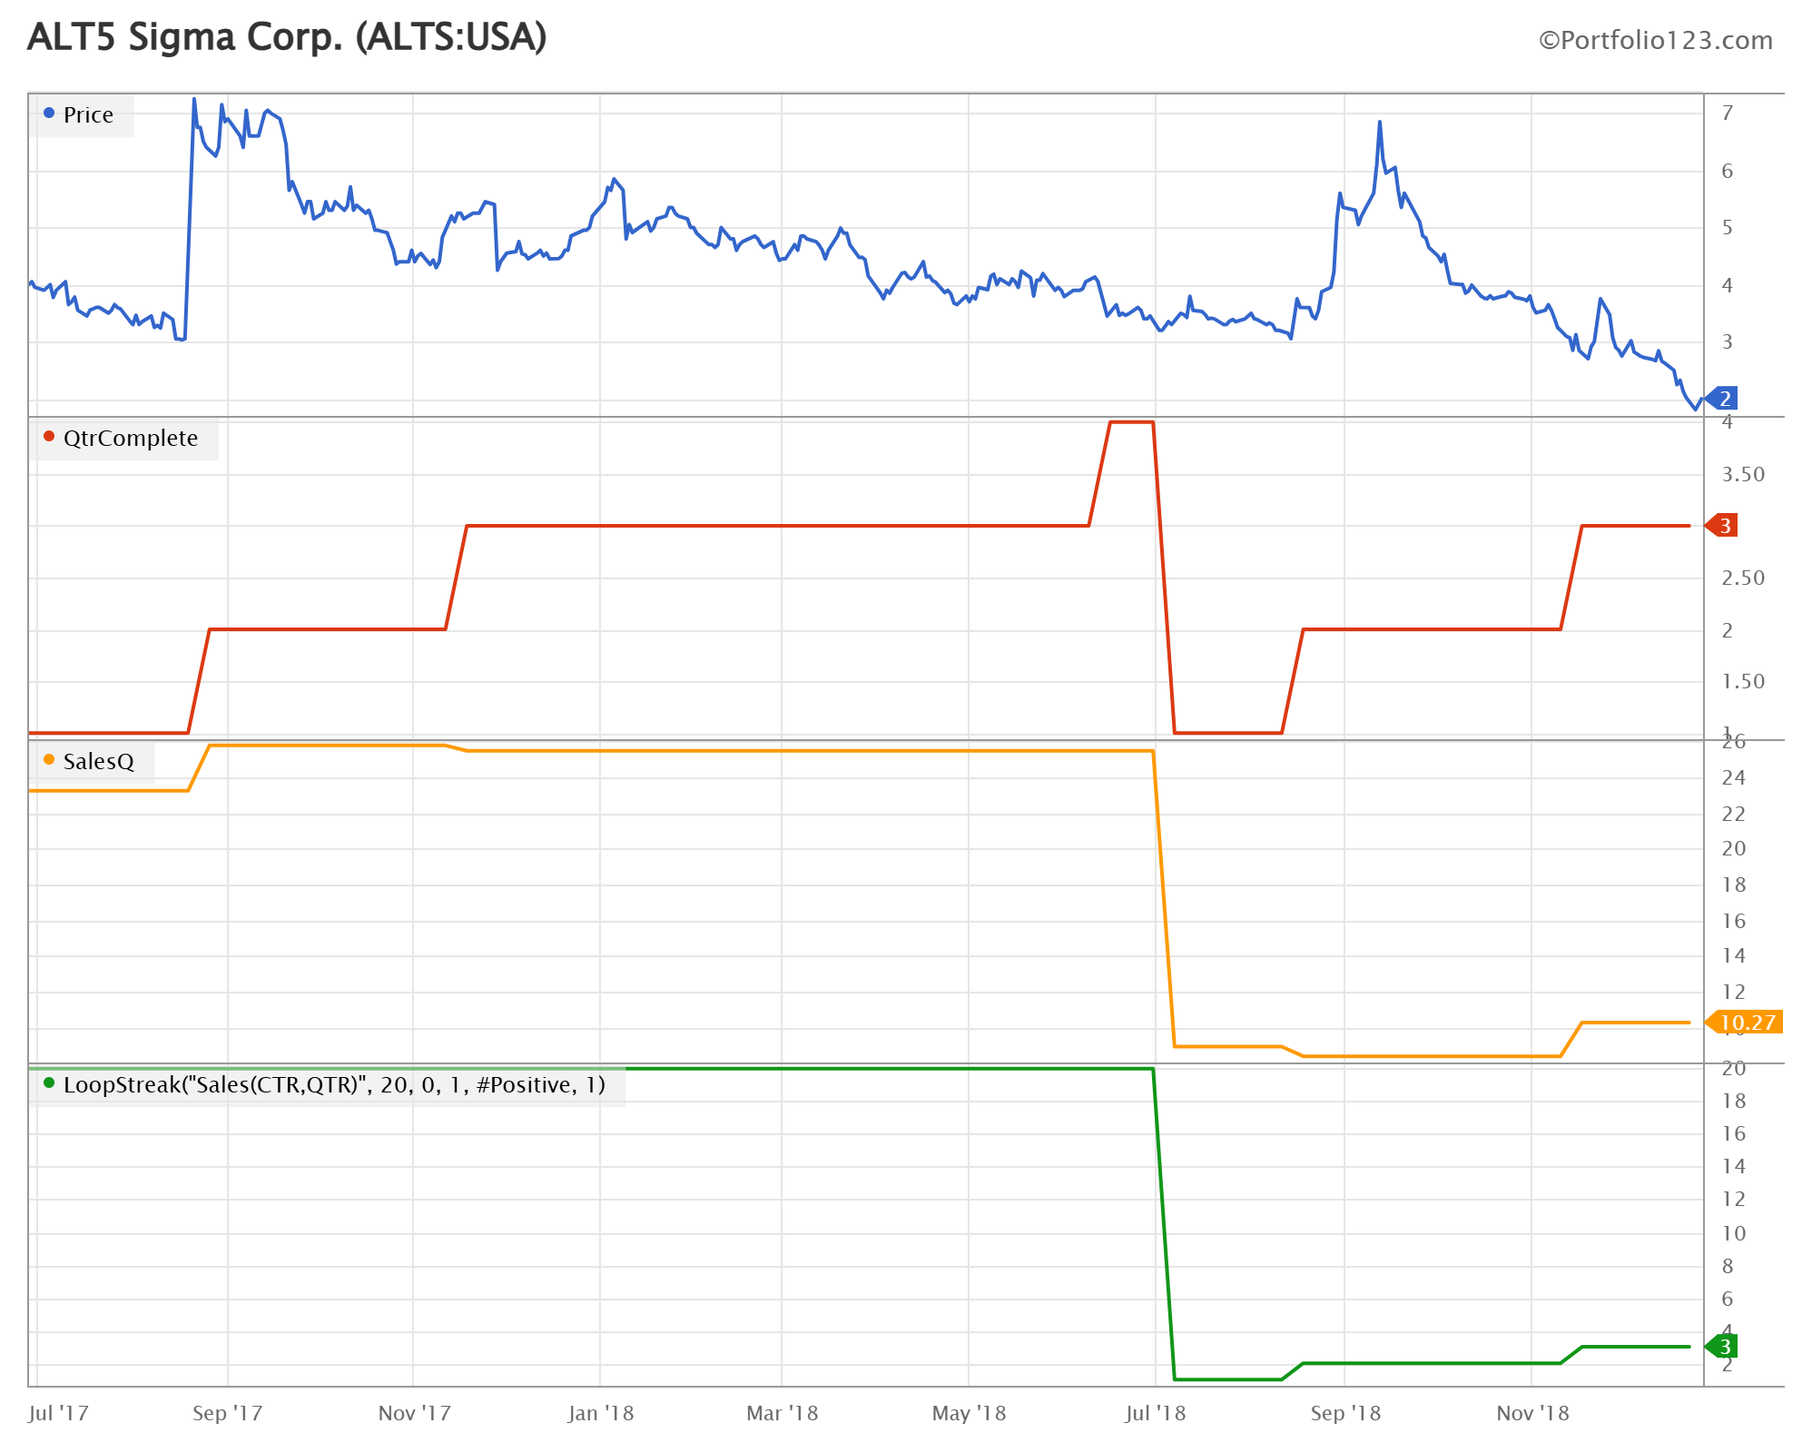Image resolution: width=1812 pixels, height=1453 pixels.
Task: Click the ALT5 Sigma Corp. chart title
Action: [287, 37]
